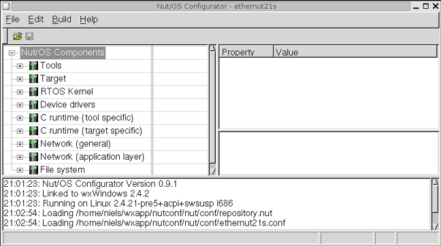Click the C runtime (target specific) icon
The width and height of the screenshot is (441, 246).
[x=33, y=131]
